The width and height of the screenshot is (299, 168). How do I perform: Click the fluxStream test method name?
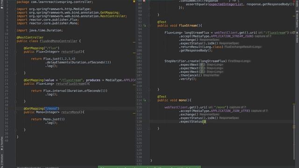[188, 26]
